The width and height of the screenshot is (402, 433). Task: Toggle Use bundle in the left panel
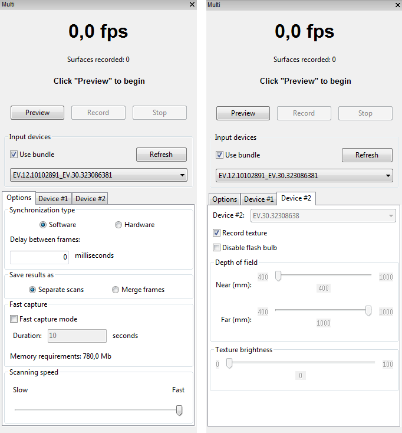pos(14,155)
